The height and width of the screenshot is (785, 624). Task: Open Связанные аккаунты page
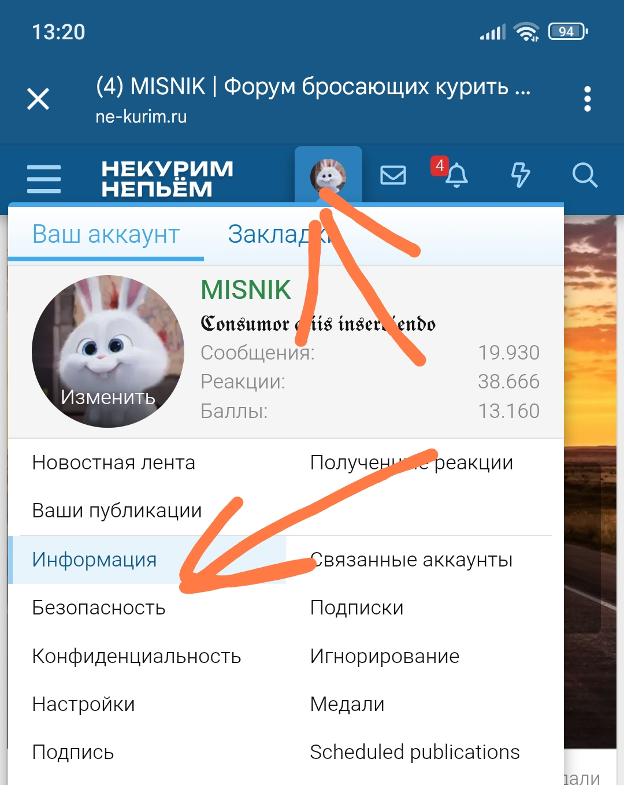coord(411,560)
